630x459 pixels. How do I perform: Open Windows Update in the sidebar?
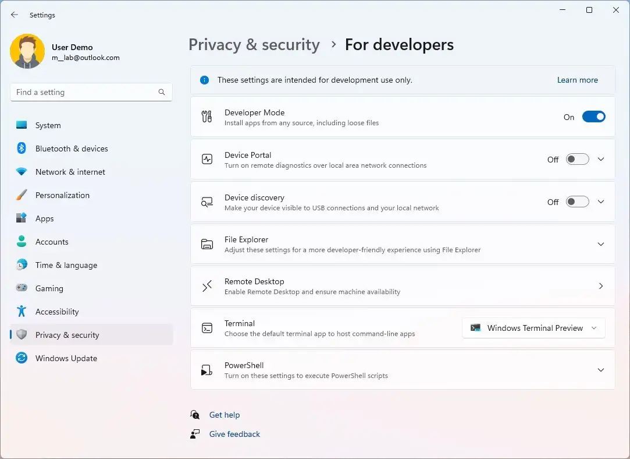66,358
